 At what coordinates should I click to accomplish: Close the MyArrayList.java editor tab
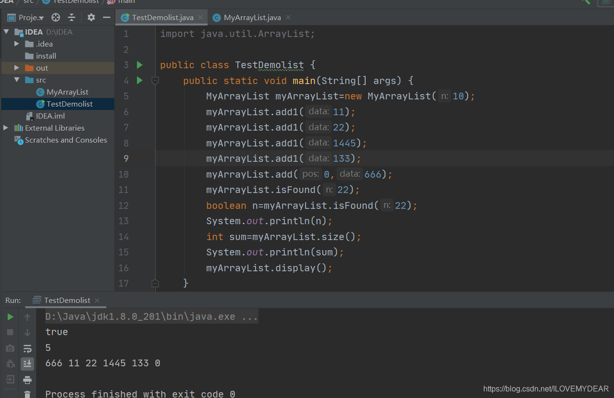(288, 18)
